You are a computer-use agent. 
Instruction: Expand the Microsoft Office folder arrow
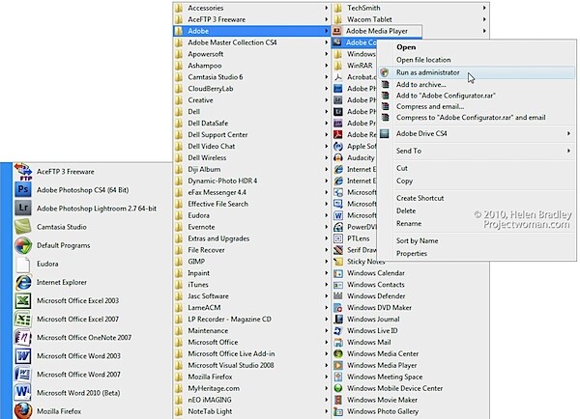tap(327, 342)
